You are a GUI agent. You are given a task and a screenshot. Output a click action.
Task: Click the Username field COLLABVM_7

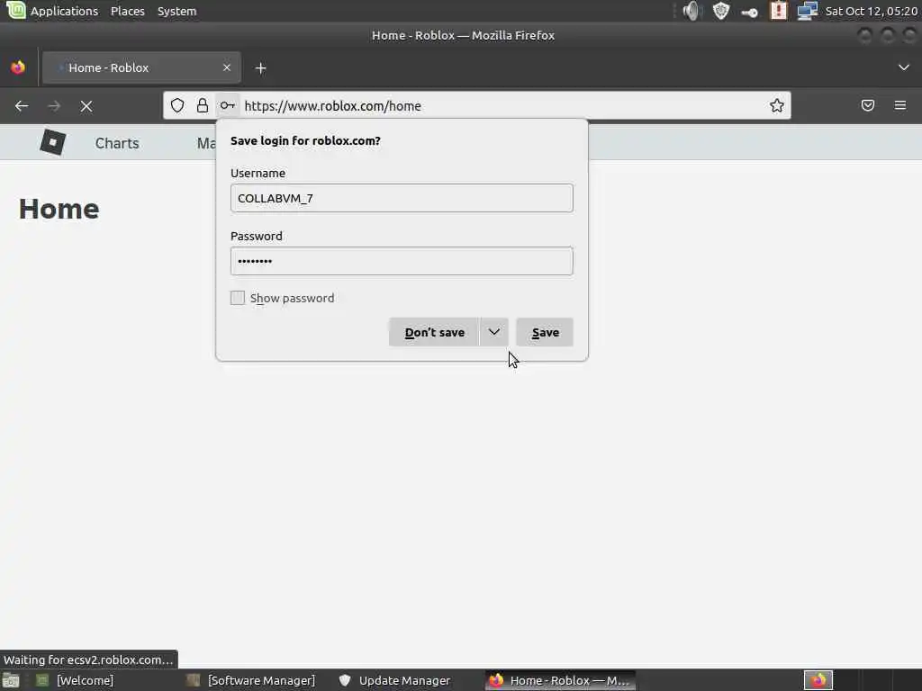click(x=402, y=198)
